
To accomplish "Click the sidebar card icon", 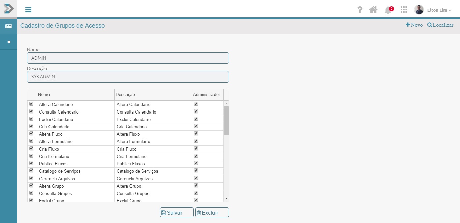I will pyautogui.click(x=8, y=26).
